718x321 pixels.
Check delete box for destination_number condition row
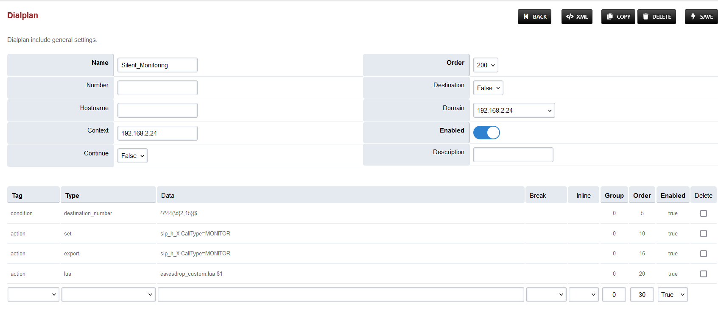[x=703, y=213]
